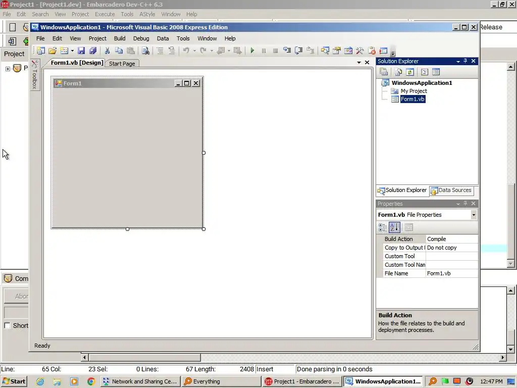
Task: Save Form1.vb with the floppy disk icon
Action: click(81, 51)
